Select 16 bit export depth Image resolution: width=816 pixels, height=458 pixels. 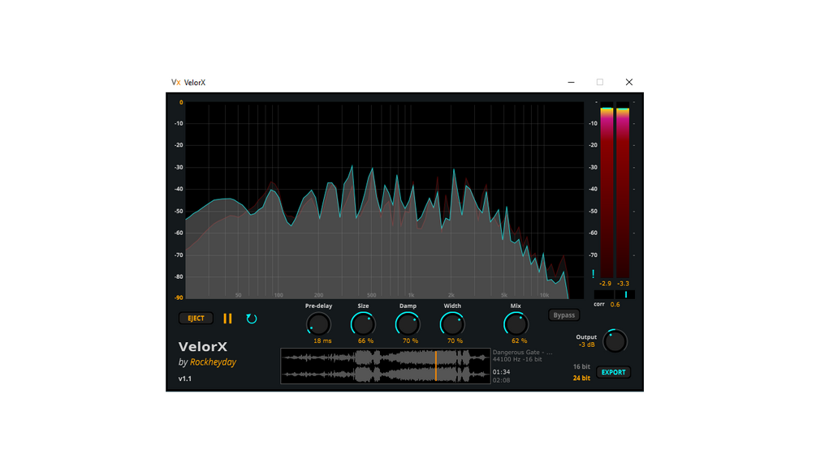pos(581,366)
